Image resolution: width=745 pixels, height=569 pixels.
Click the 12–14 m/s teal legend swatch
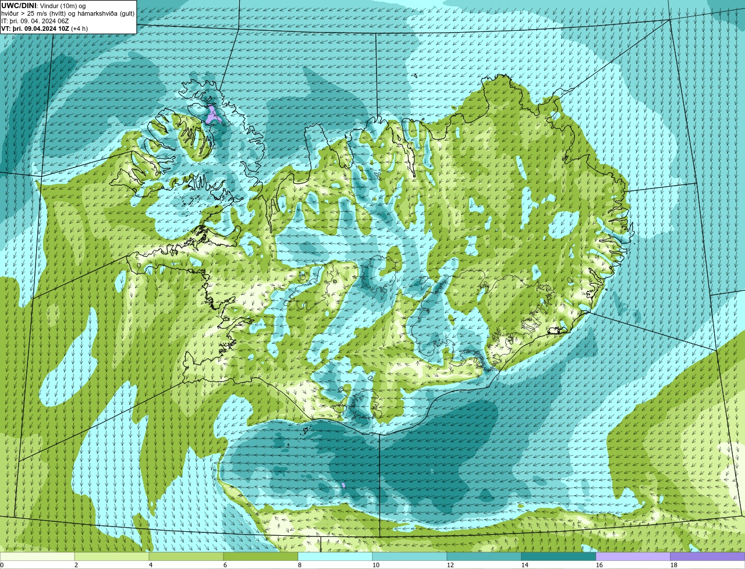[484, 556]
